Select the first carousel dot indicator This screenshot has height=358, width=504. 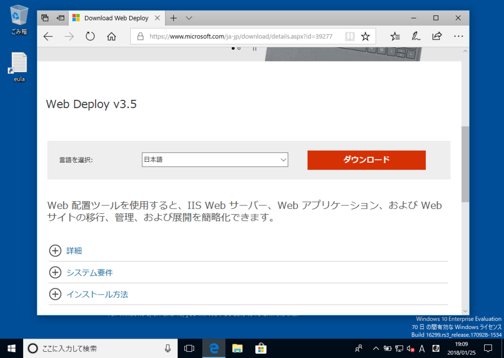[233, 49]
